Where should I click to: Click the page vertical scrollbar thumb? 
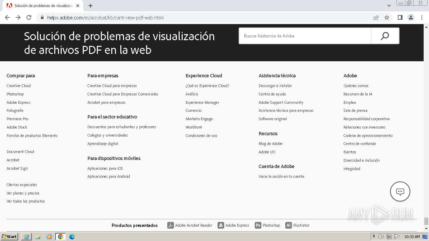[426, 221]
